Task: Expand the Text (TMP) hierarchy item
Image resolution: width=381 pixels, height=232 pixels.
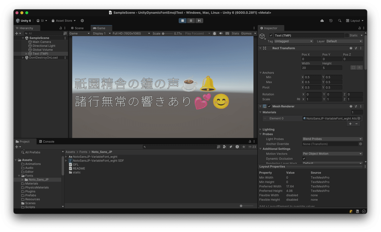Action: click(26, 54)
